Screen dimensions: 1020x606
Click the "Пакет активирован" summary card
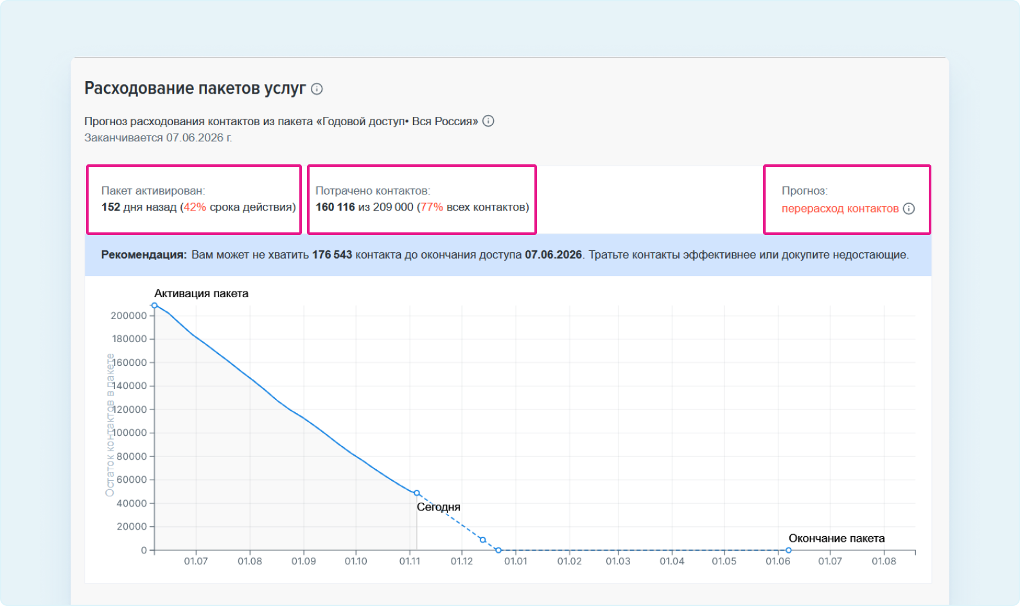tap(194, 200)
